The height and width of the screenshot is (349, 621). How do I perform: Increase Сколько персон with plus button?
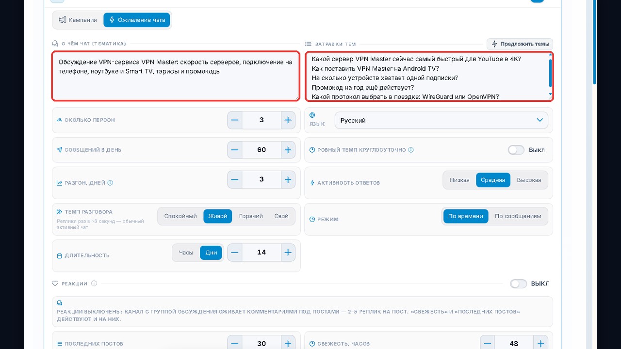(288, 120)
